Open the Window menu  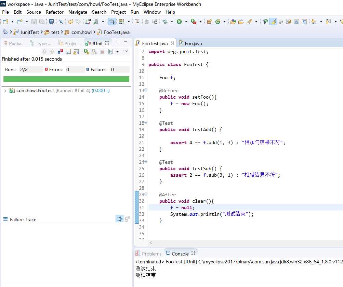[152, 12]
